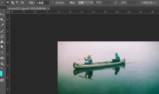Select the Brush tool
Screen dimensions: 159x94
2,31
